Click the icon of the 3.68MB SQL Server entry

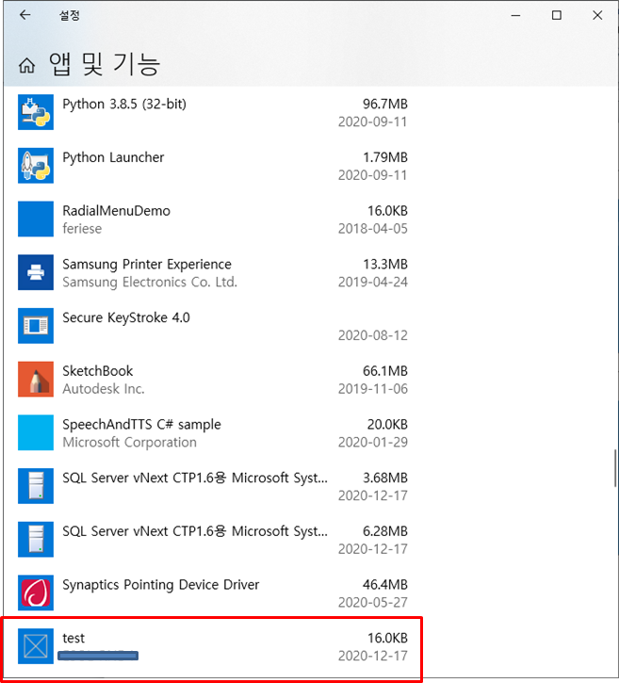(x=36, y=486)
